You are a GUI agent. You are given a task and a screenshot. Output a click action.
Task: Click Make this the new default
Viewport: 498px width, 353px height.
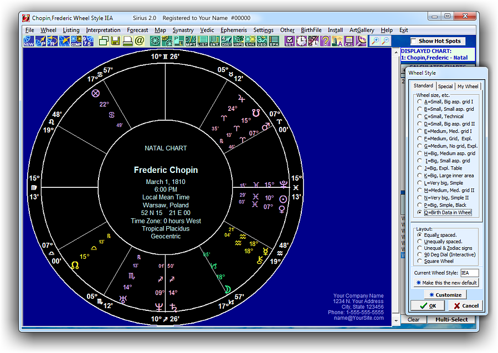coord(446,283)
